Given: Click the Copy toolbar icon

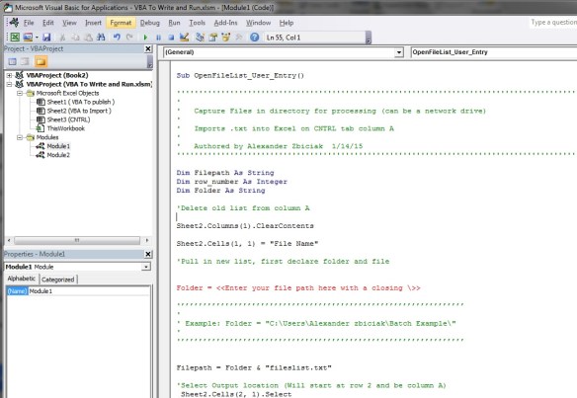Looking at the screenshot, I should coord(75,38).
